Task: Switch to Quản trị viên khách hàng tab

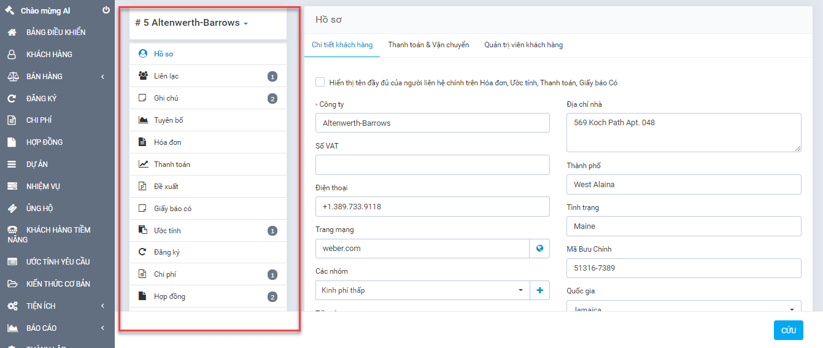Action: [x=523, y=45]
